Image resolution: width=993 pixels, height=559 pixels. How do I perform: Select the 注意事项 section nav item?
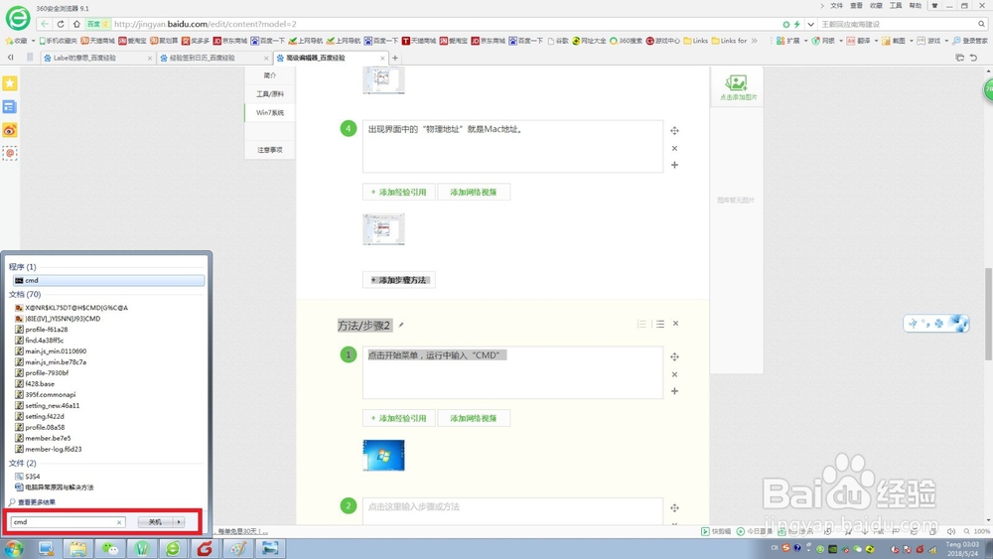click(x=270, y=150)
